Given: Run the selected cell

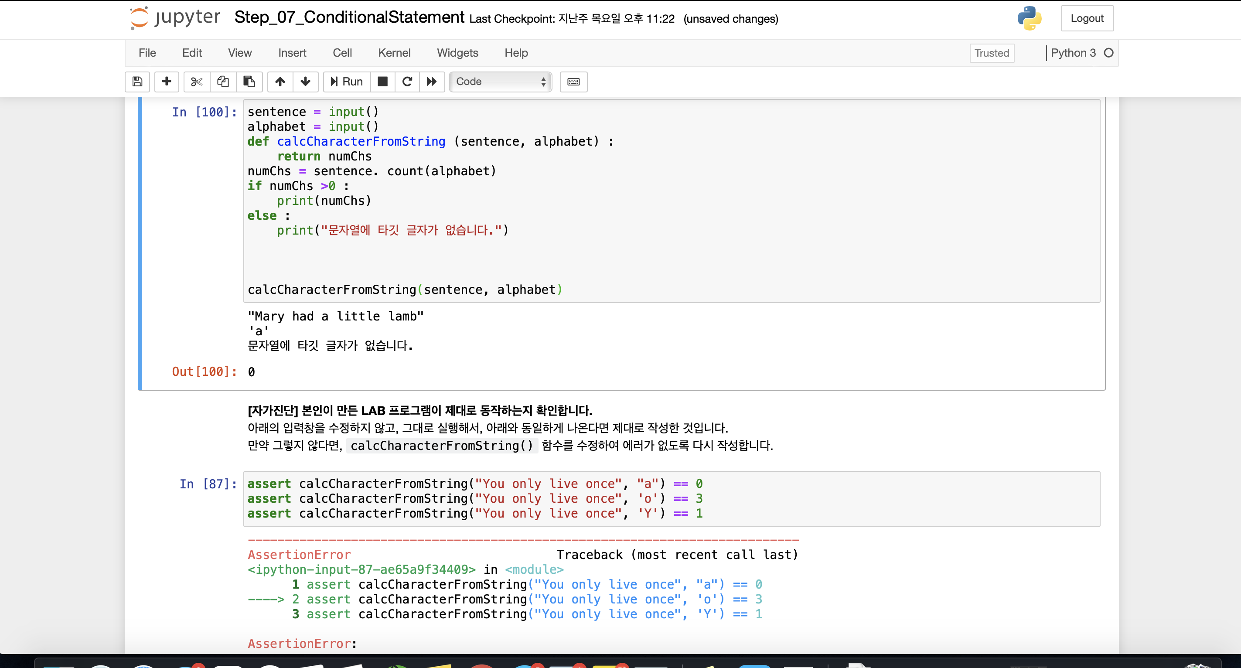Looking at the screenshot, I should coord(347,82).
